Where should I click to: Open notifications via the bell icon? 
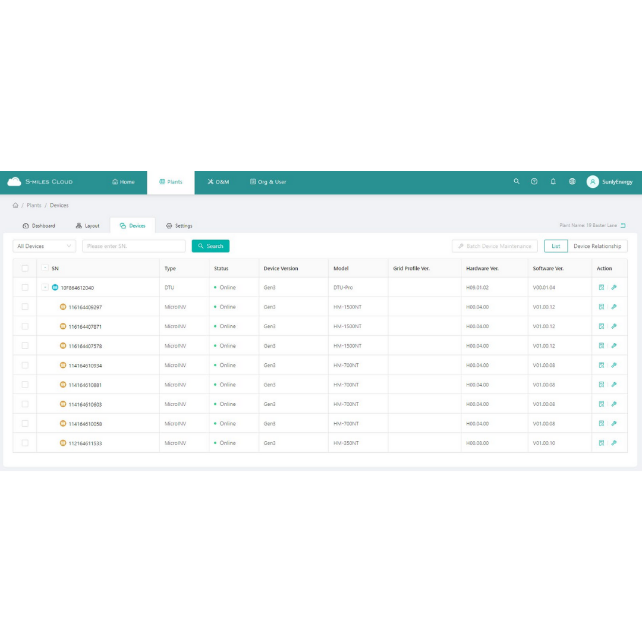pos(553,182)
